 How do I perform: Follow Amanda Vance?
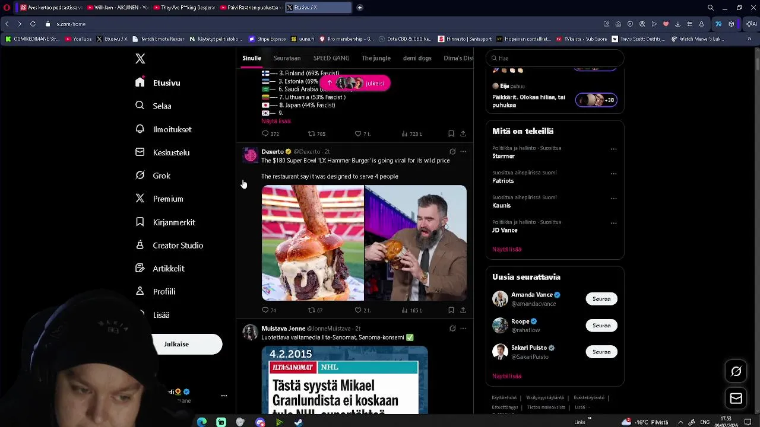(x=601, y=299)
